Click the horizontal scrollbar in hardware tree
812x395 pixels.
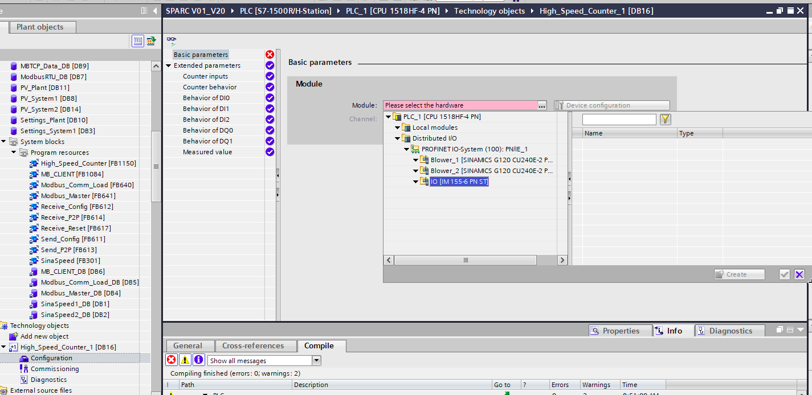click(465, 260)
